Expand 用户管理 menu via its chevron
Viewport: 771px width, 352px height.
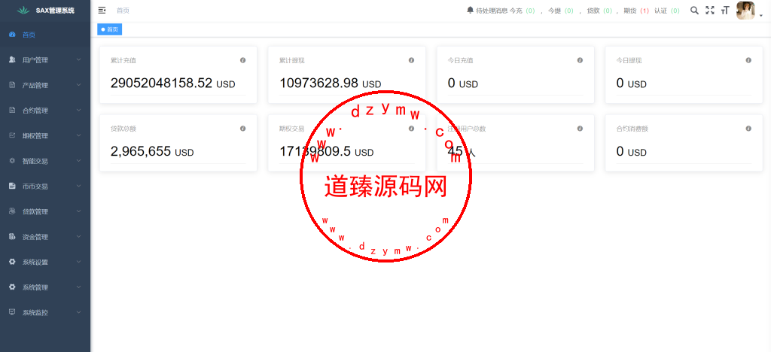point(78,60)
